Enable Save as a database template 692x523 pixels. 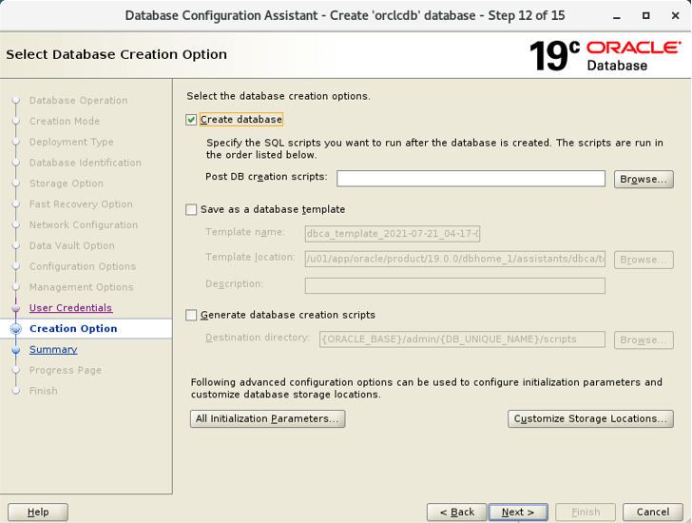click(x=191, y=209)
